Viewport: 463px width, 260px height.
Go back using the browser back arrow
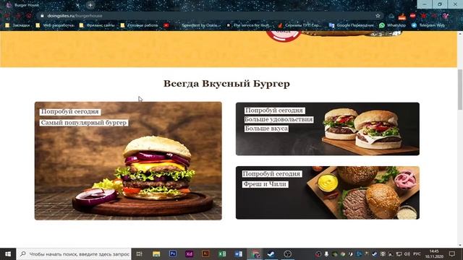(7, 16)
